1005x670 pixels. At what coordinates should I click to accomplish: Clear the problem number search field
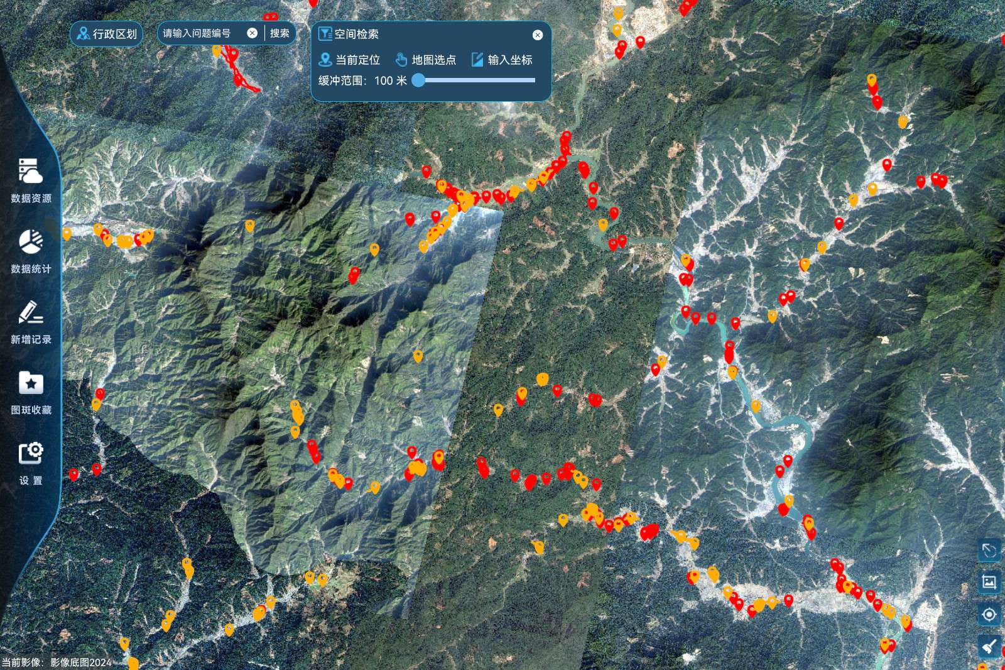[252, 33]
